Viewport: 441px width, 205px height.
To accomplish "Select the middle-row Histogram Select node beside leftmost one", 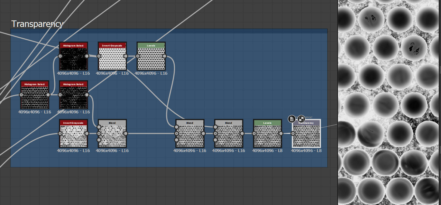I will click(x=74, y=95).
